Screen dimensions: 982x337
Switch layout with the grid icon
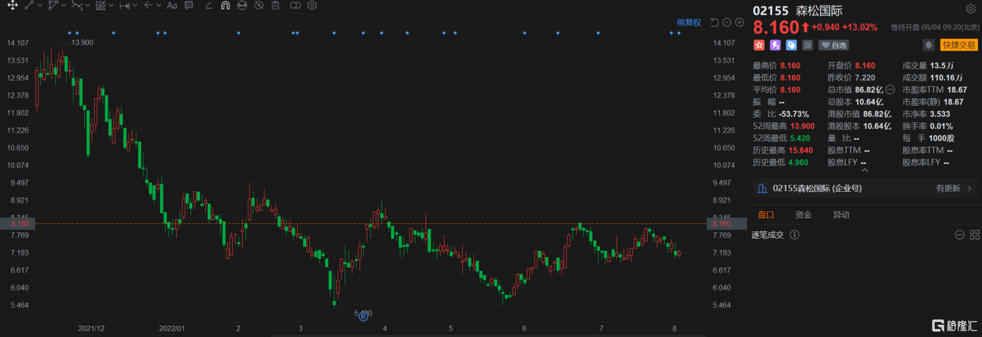974,235
